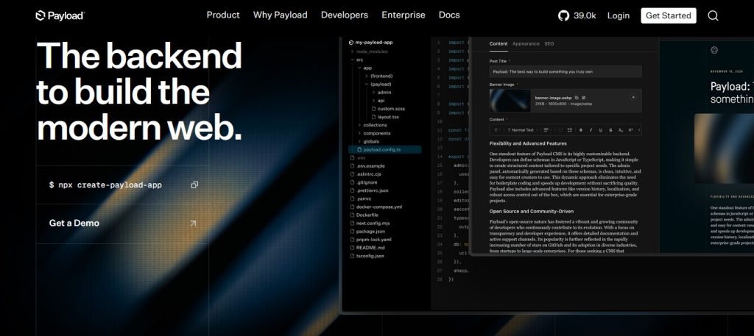Open the search magnifier icon
The height and width of the screenshot is (336, 754).
click(x=713, y=15)
